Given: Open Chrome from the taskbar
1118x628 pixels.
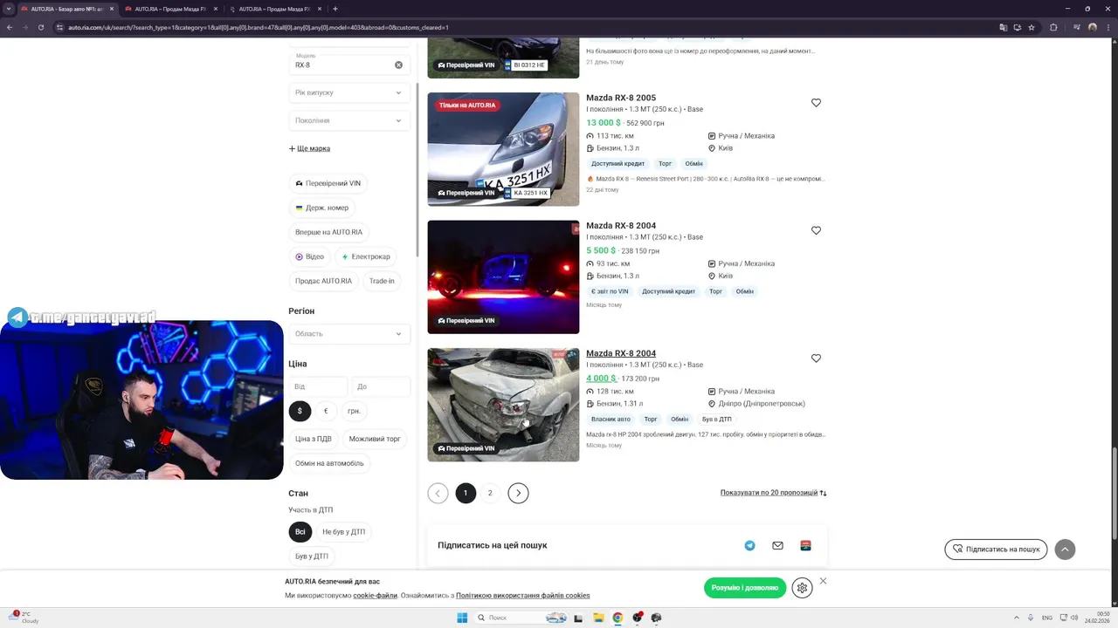Looking at the screenshot, I should tap(618, 618).
